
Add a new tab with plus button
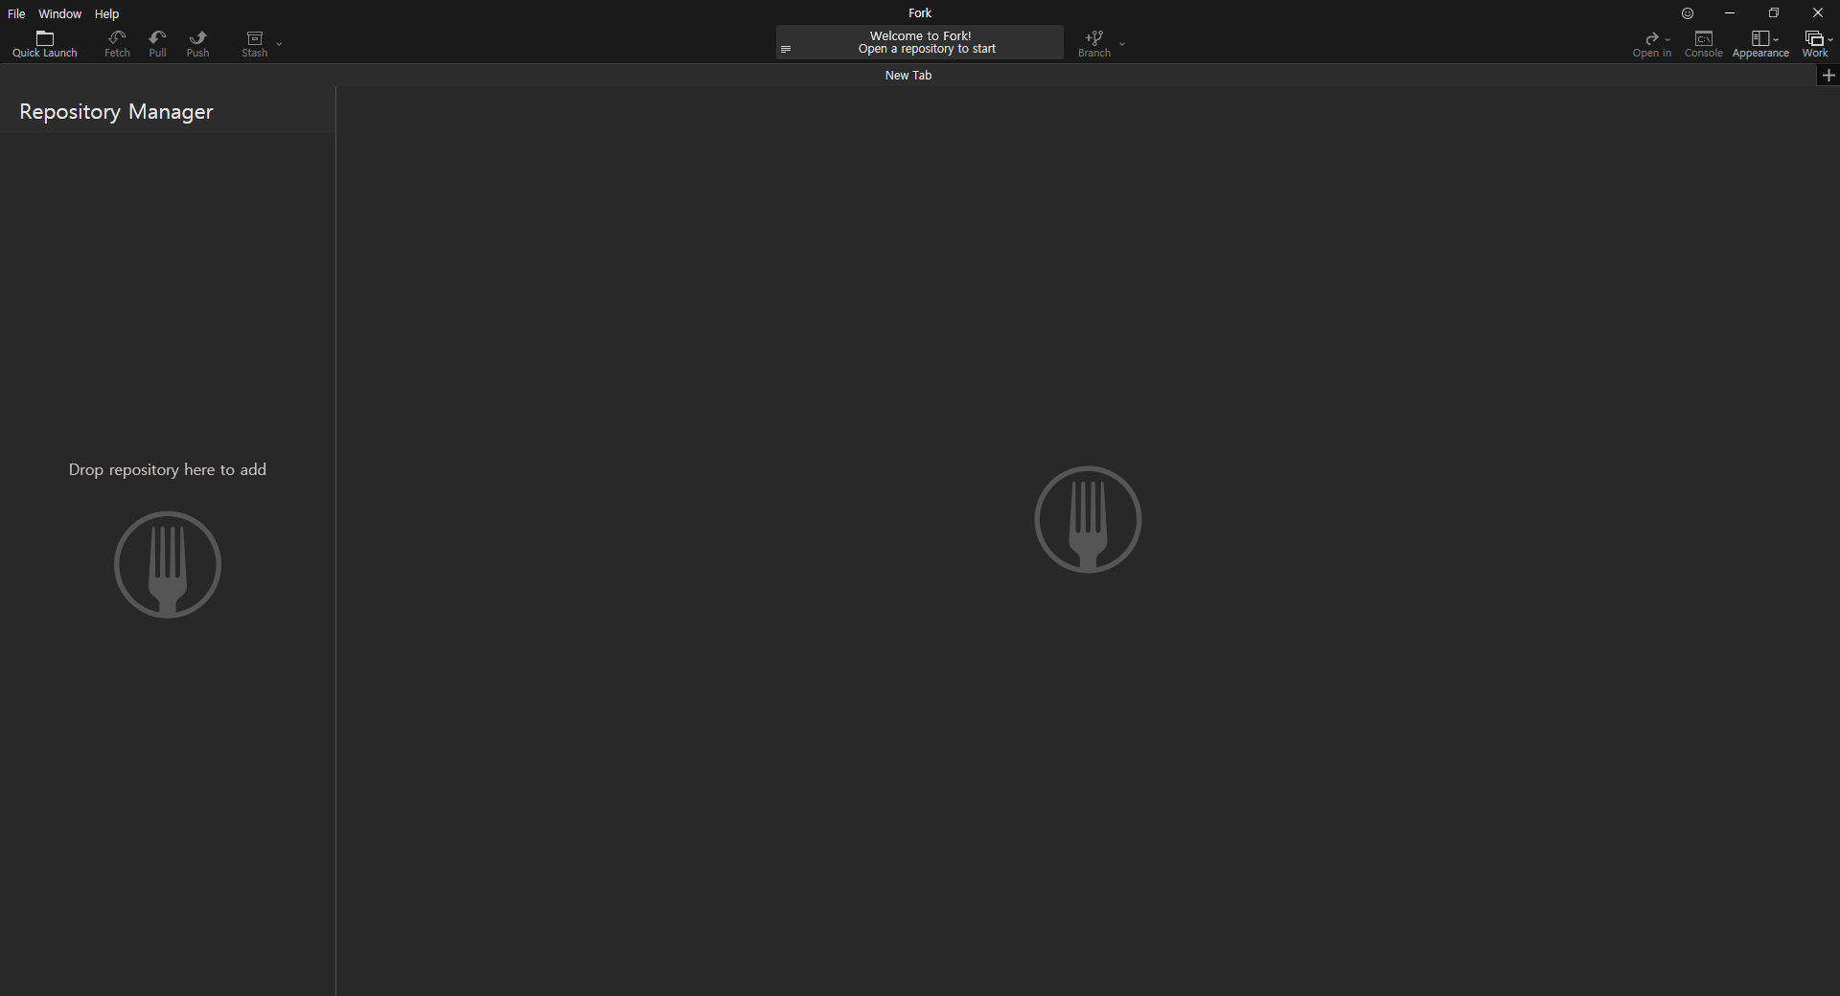click(x=1828, y=76)
